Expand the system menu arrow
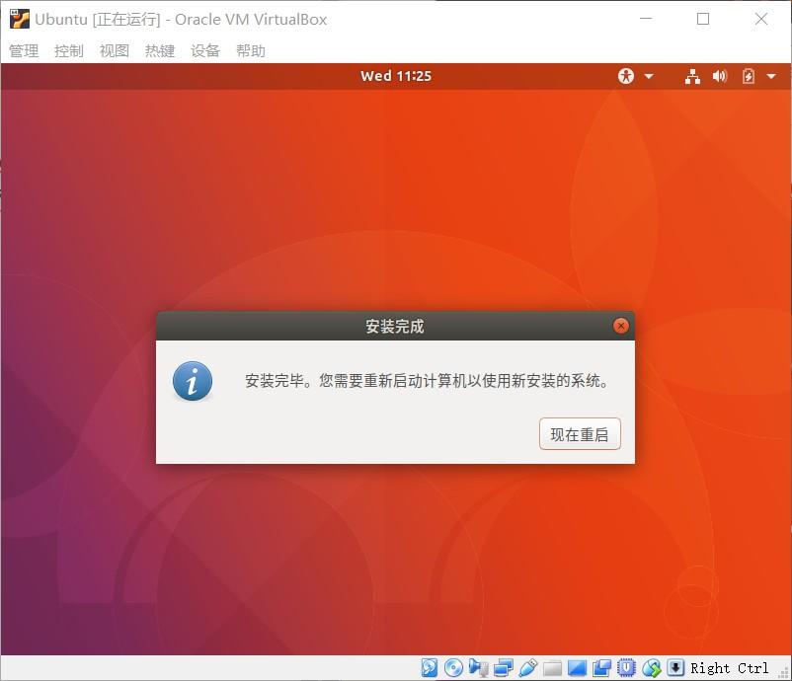The width and height of the screenshot is (792, 681). [771, 77]
